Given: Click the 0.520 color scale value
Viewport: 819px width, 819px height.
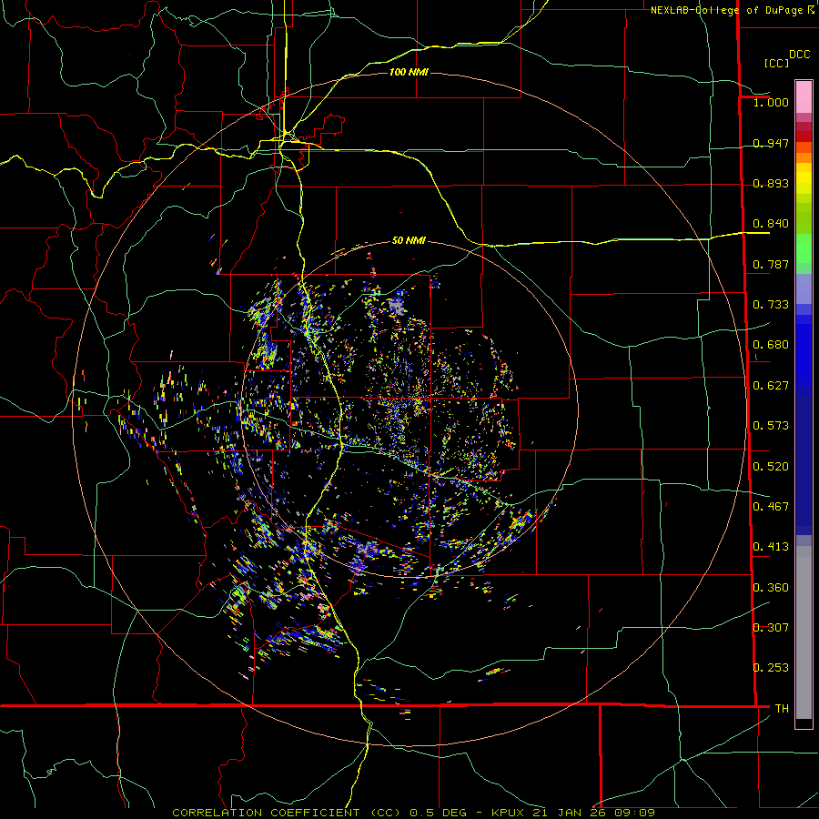Looking at the screenshot, I should click(x=771, y=467).
